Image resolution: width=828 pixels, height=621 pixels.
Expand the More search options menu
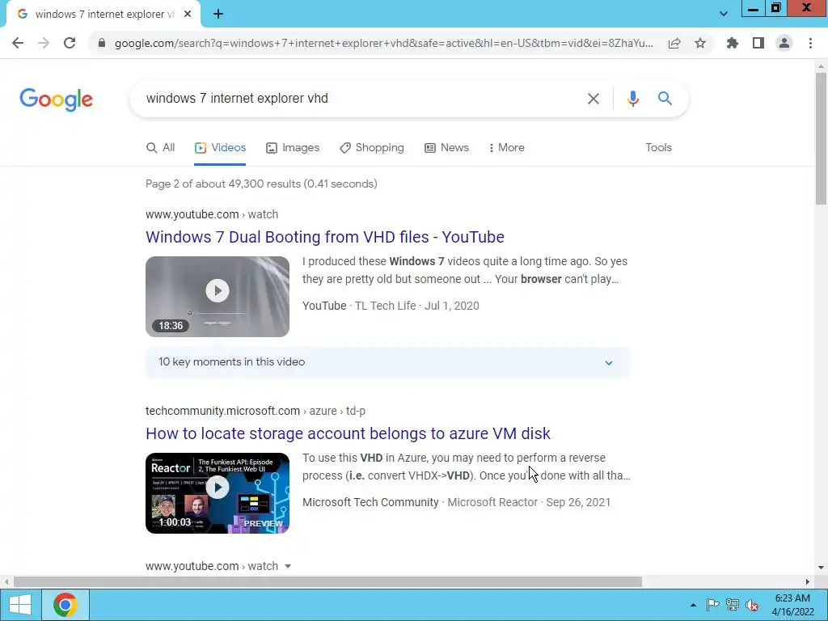[x=506, y=148]
